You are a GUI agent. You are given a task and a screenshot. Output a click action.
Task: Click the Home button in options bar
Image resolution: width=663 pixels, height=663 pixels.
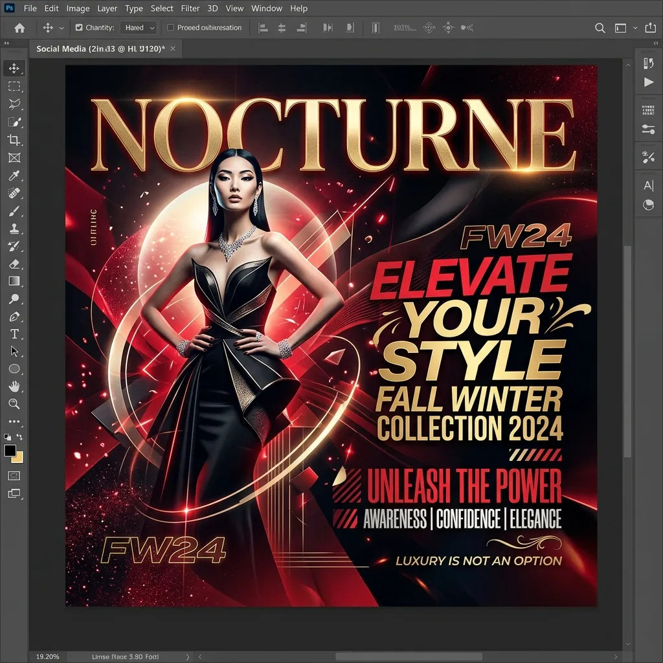click(x=19, y=28)
